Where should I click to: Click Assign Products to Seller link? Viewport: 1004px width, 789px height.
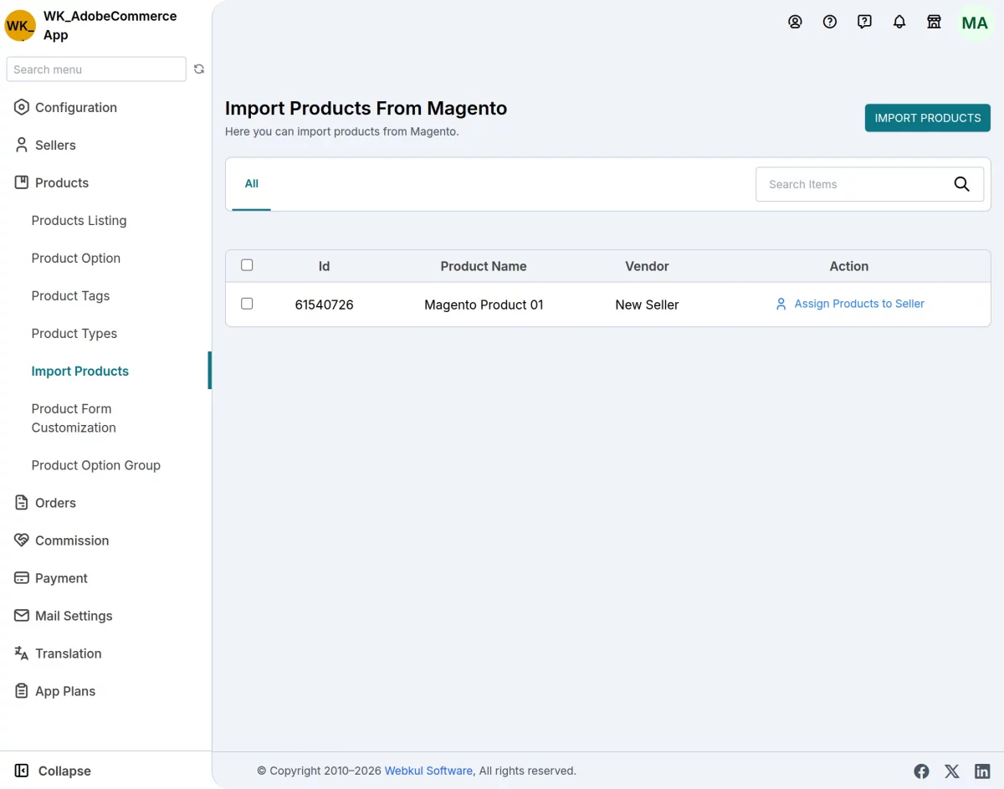(x=858, y=304)
